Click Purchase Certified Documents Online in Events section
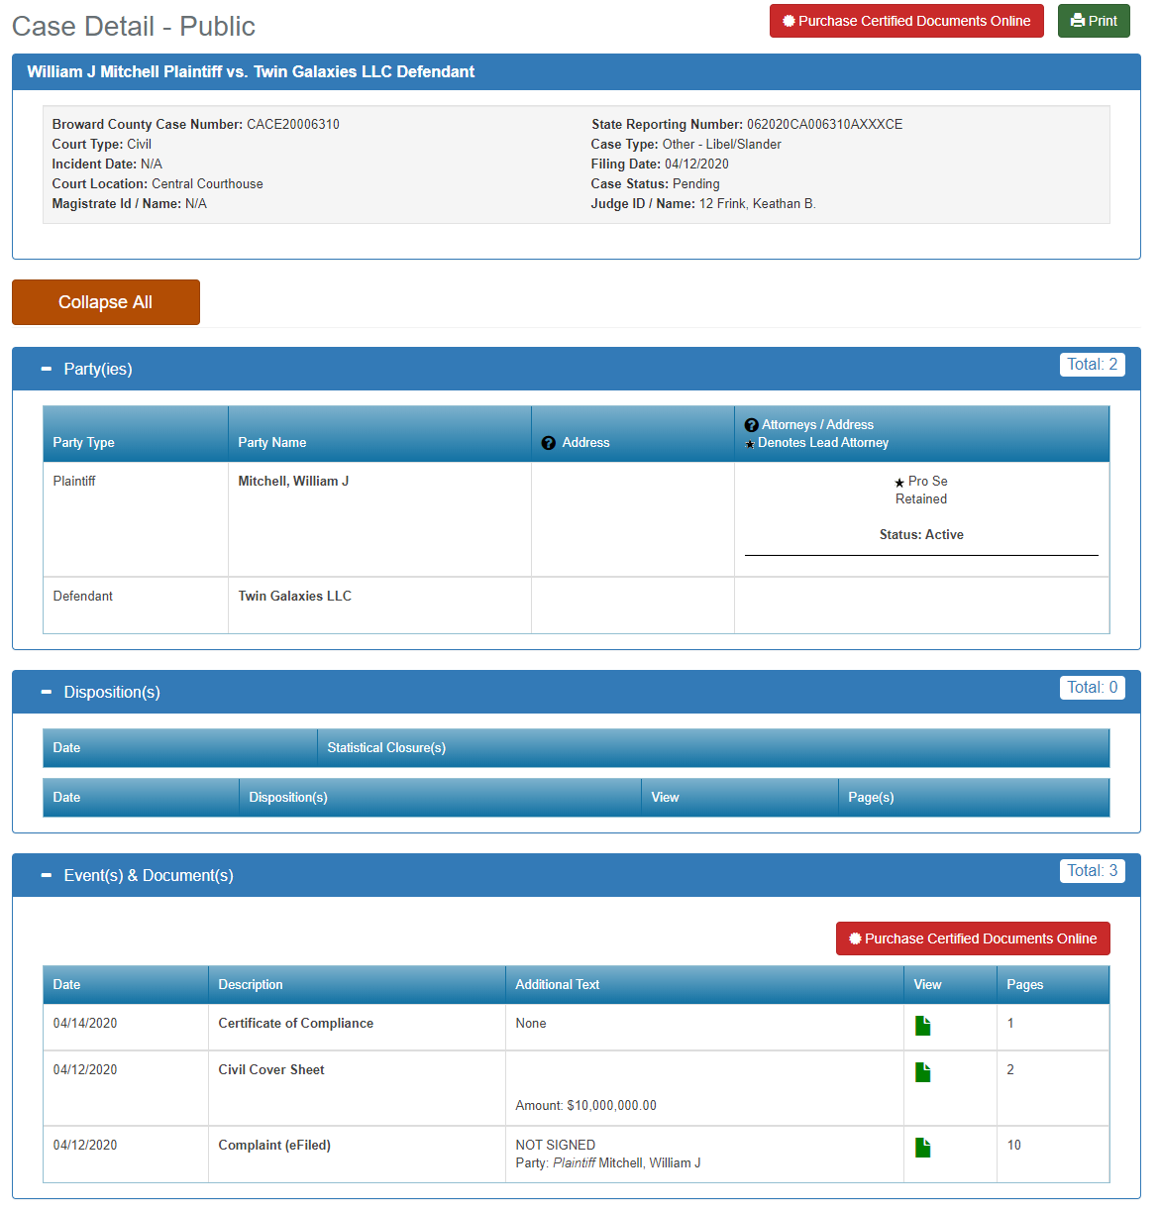Viewport: 1159px width, 1213px height. tap(973, 938)
